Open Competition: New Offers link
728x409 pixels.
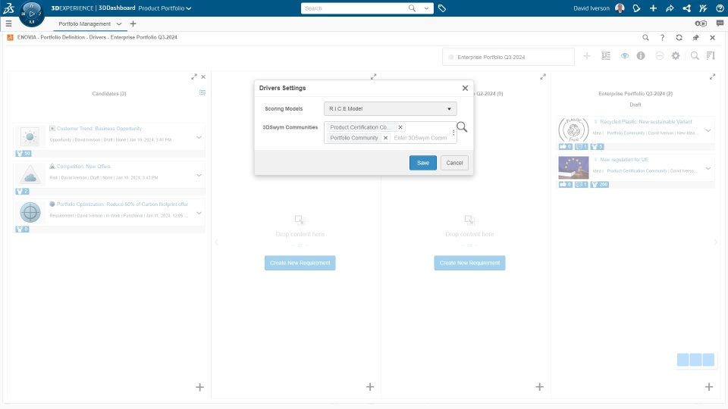pyautogui.click(x=83, y=167)
